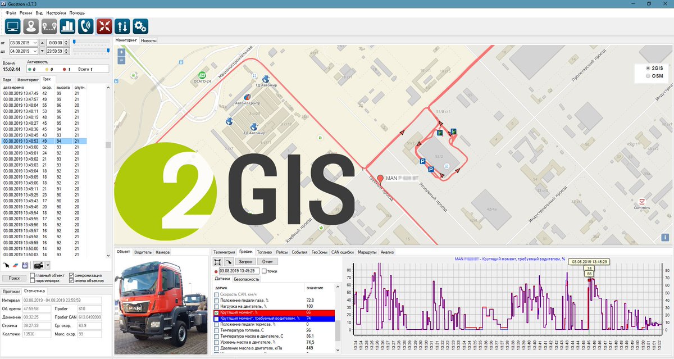The height and width of the screenshot is (359, 674).
Task: Uncheck Крутящий момент, % sensor checkbox
Action: pos(217,312)
